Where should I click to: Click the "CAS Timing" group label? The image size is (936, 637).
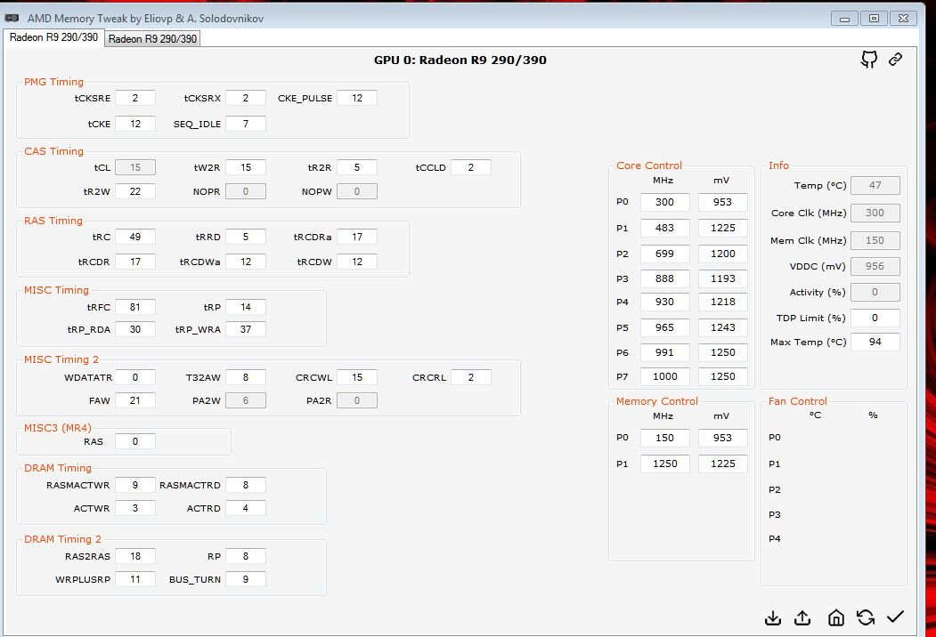tap(53, 151)
